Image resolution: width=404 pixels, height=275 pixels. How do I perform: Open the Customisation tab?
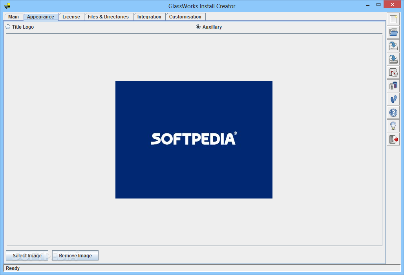(x=185, y=17)
